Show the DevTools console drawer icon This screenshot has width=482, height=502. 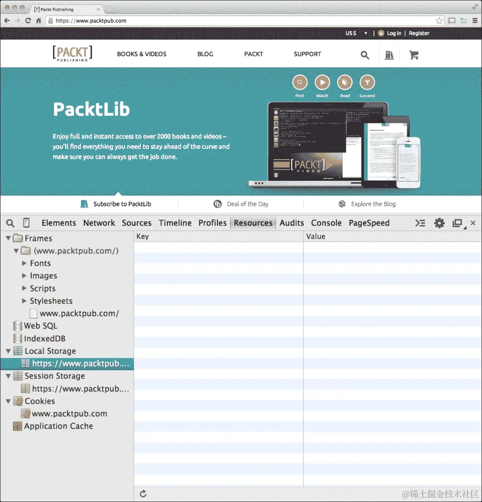point(420,223)
